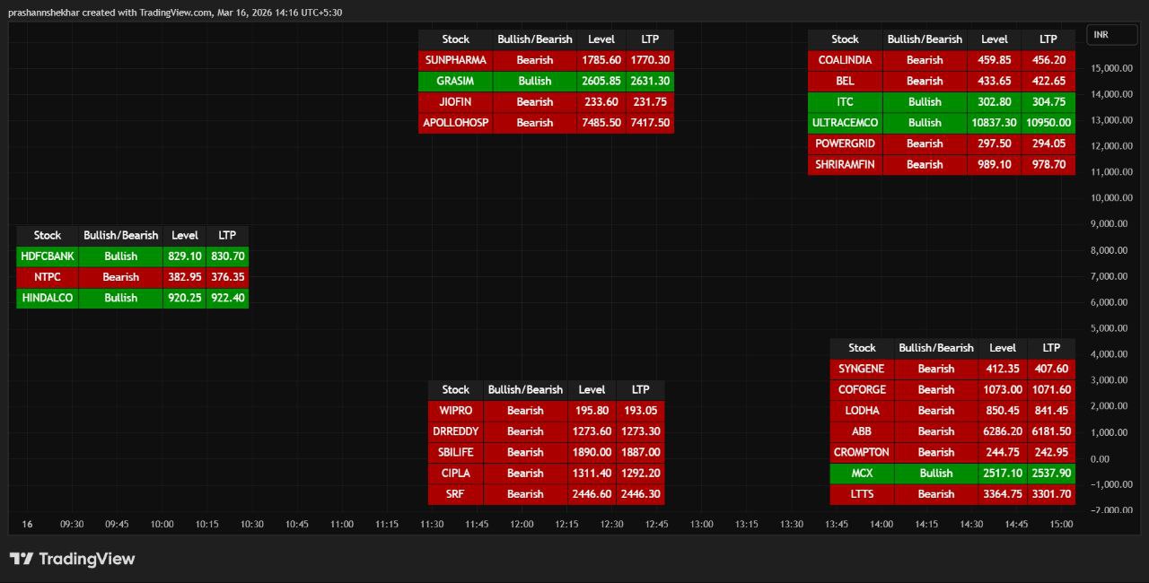This screenshot has width=1149, height=583.
Task: Open the INR currency selector
Action: (1112, 35)
